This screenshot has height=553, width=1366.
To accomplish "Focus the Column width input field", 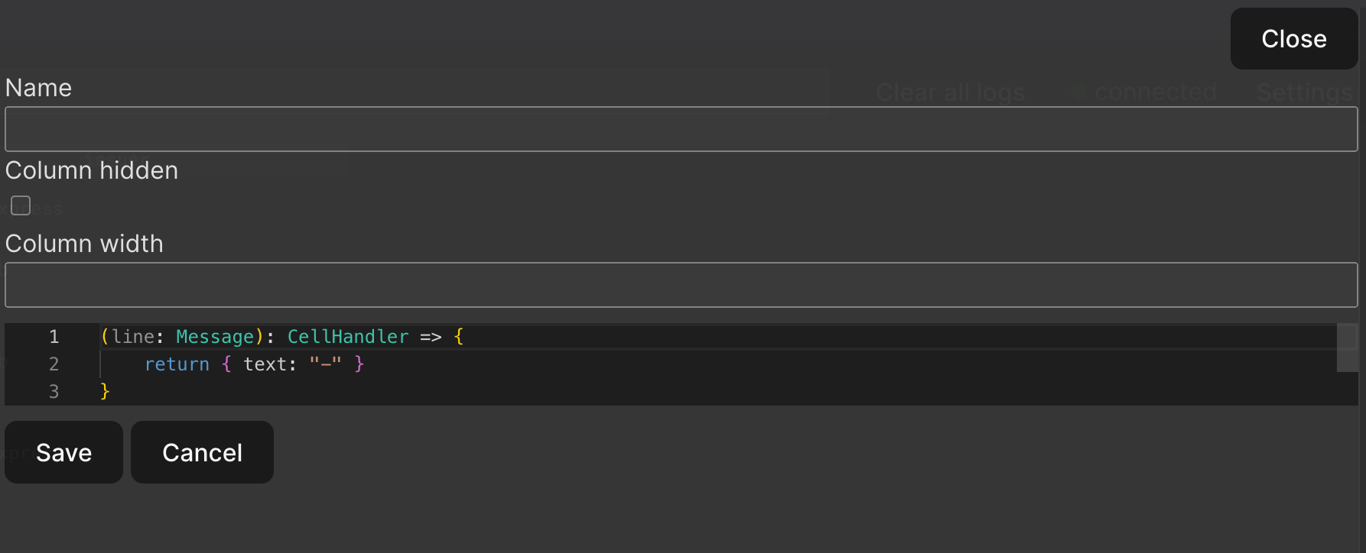I will pos(681,285).
